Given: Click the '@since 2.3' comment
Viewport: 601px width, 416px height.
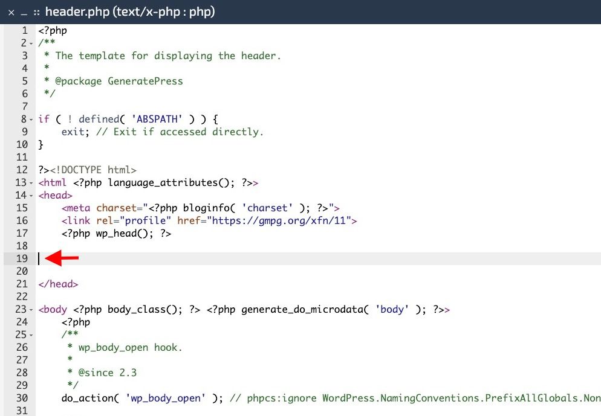Looking at the screenshot, I should point(108,373).
